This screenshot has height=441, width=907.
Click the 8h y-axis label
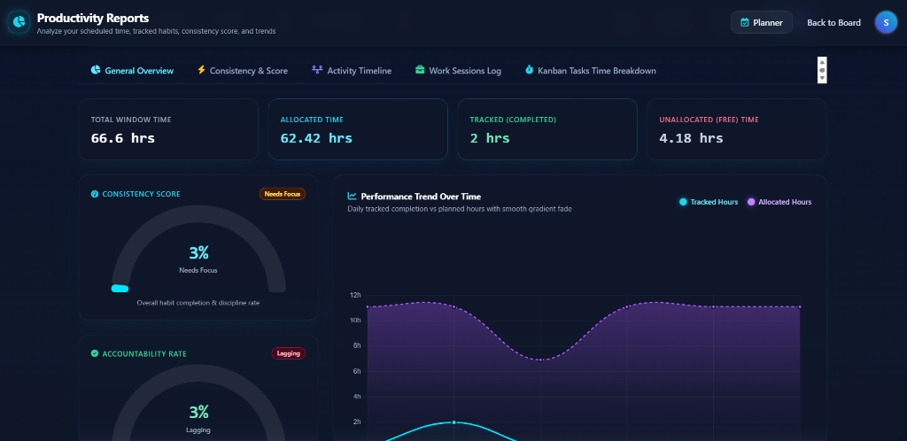pyautogui.click(x=356, y=345)
